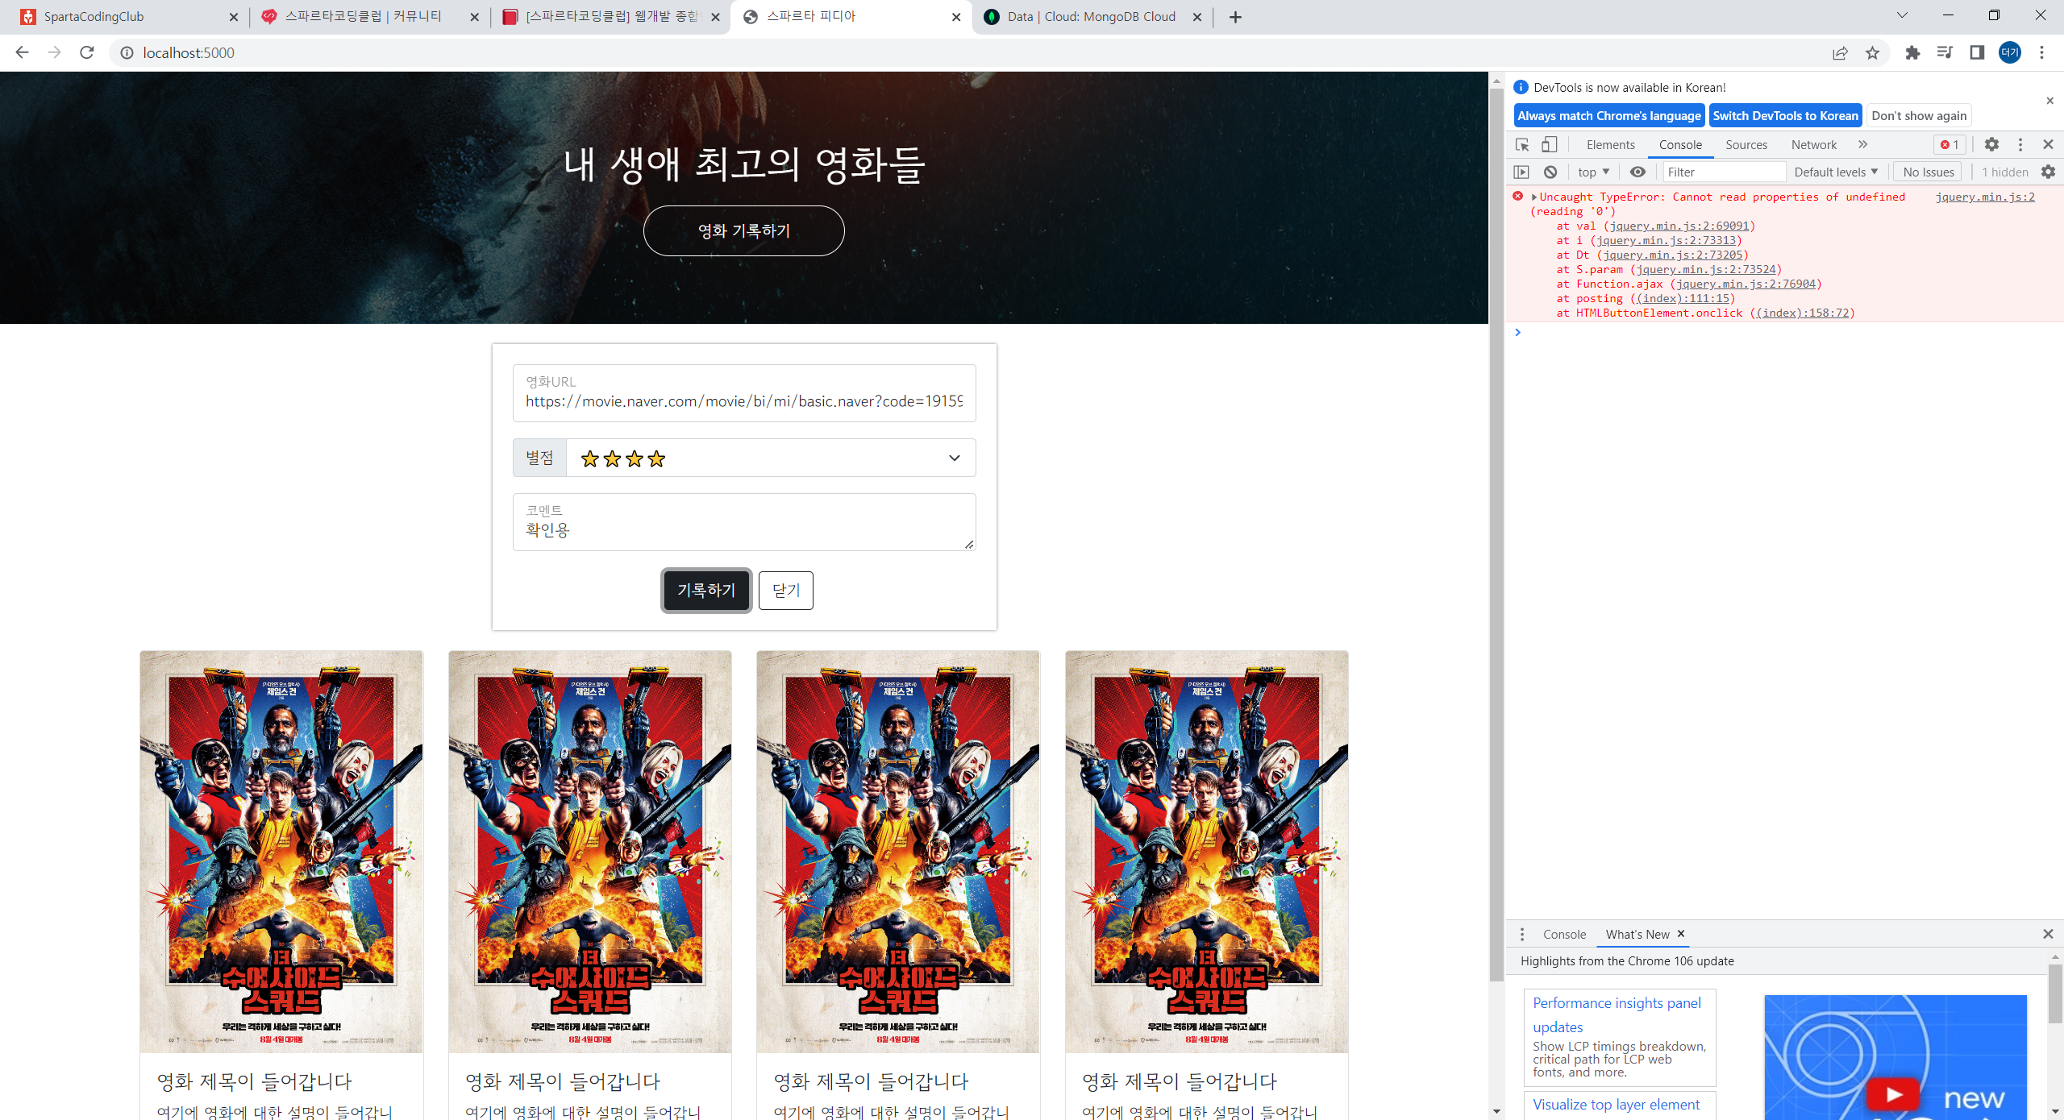2064x1120 pixels.
Task: Click the 닫기 button
Action: (785, 590)
